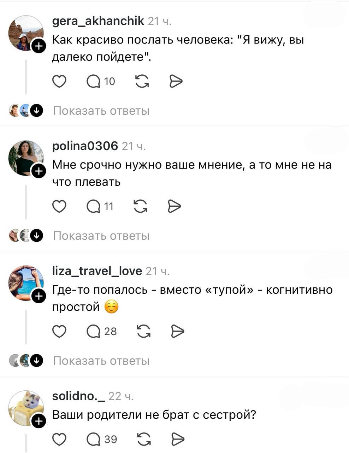Viewport: 349px width, 453px height.
Task: Like polina0306's comment with the heart
Action: 59,206
